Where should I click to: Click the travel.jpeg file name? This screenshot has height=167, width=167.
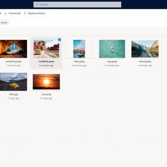click(145, 61)
